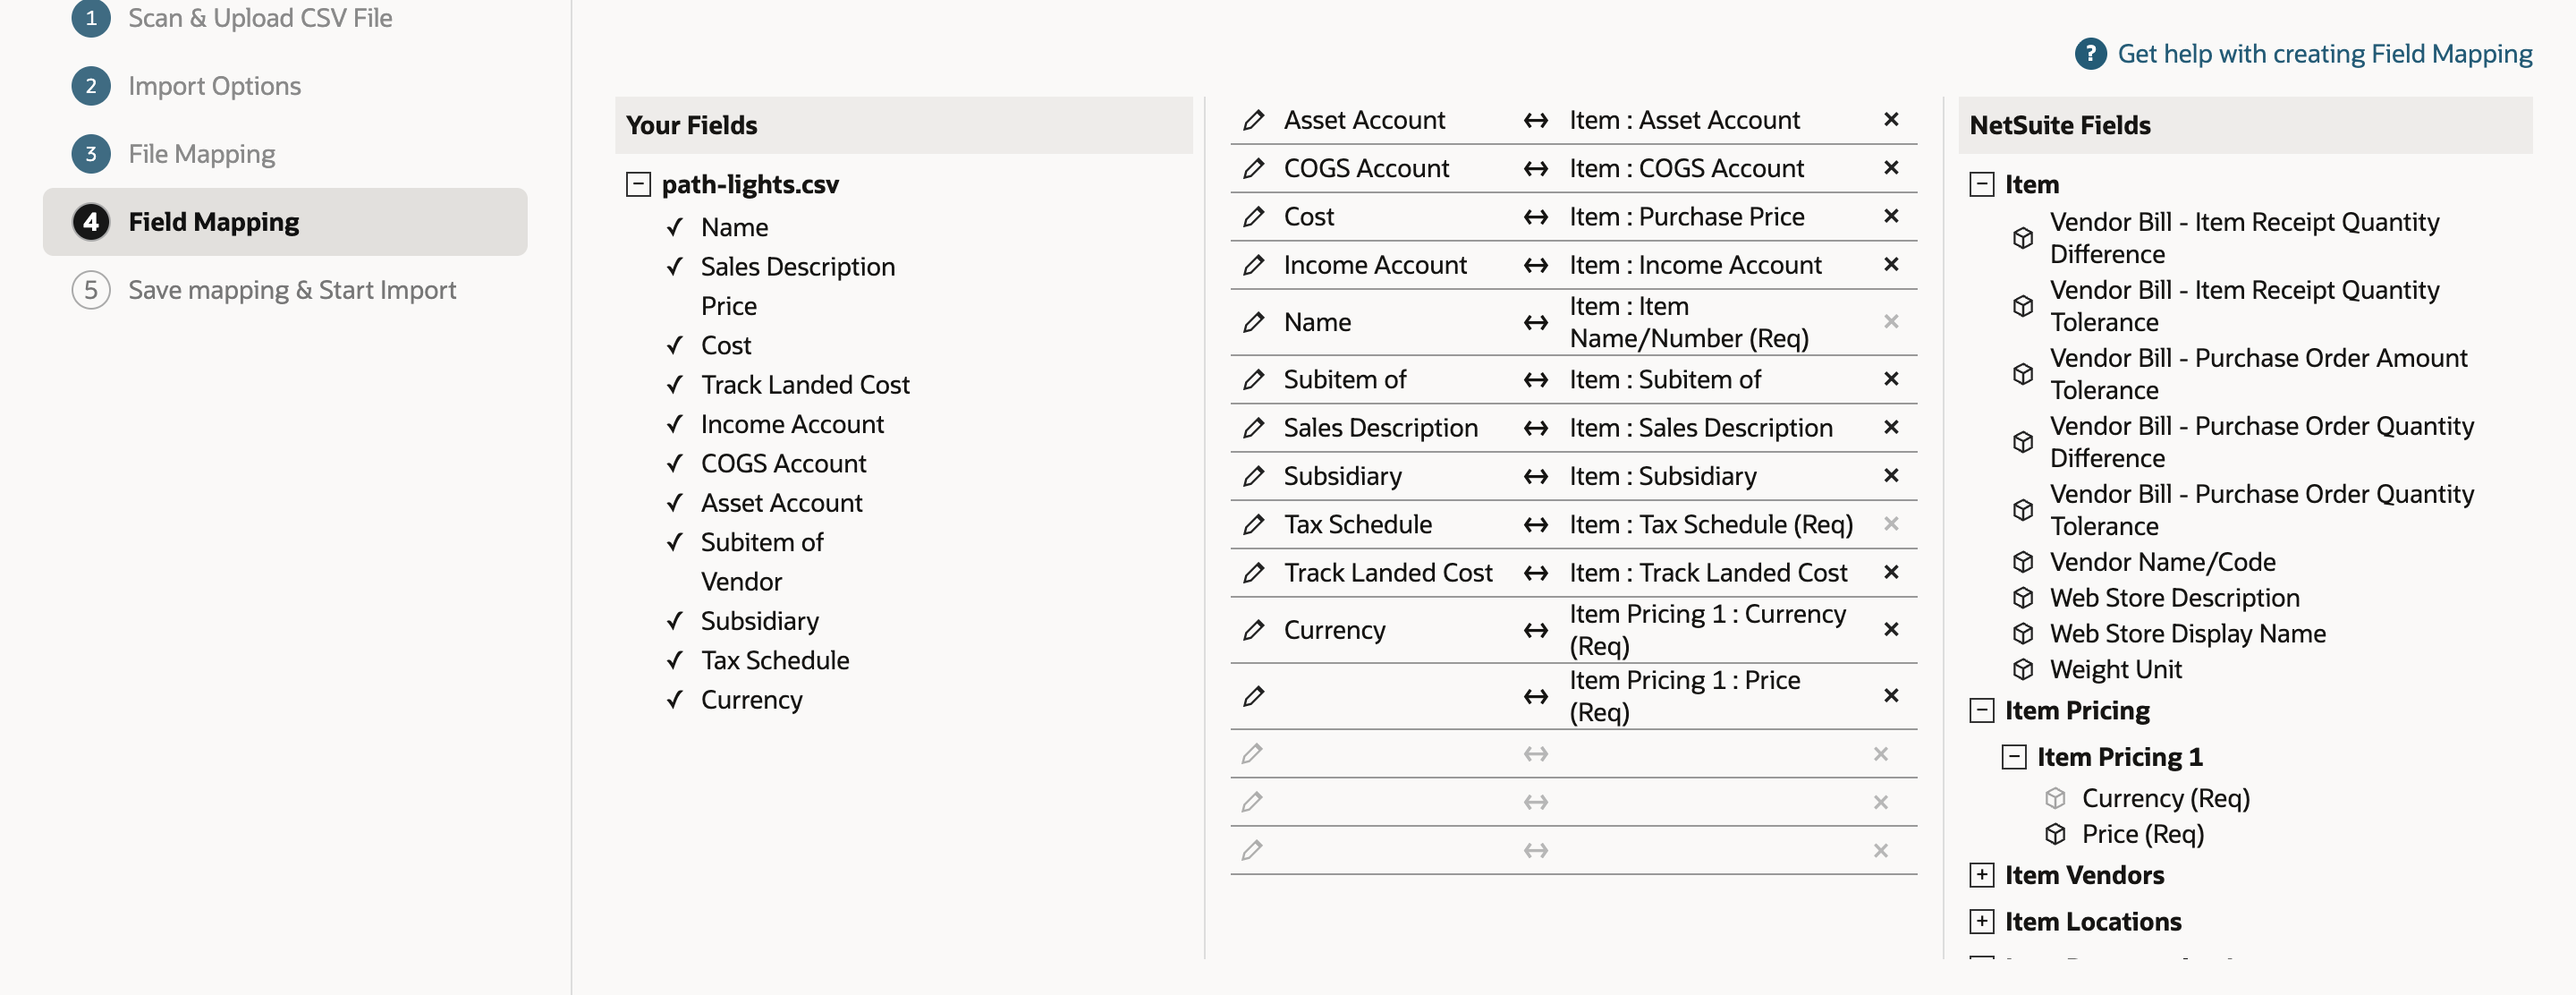Image resolution: width=2576 pixels, height=995 pixels.
Task: Click the cube icon beside Weight Unit
Action: [2022, 669]
